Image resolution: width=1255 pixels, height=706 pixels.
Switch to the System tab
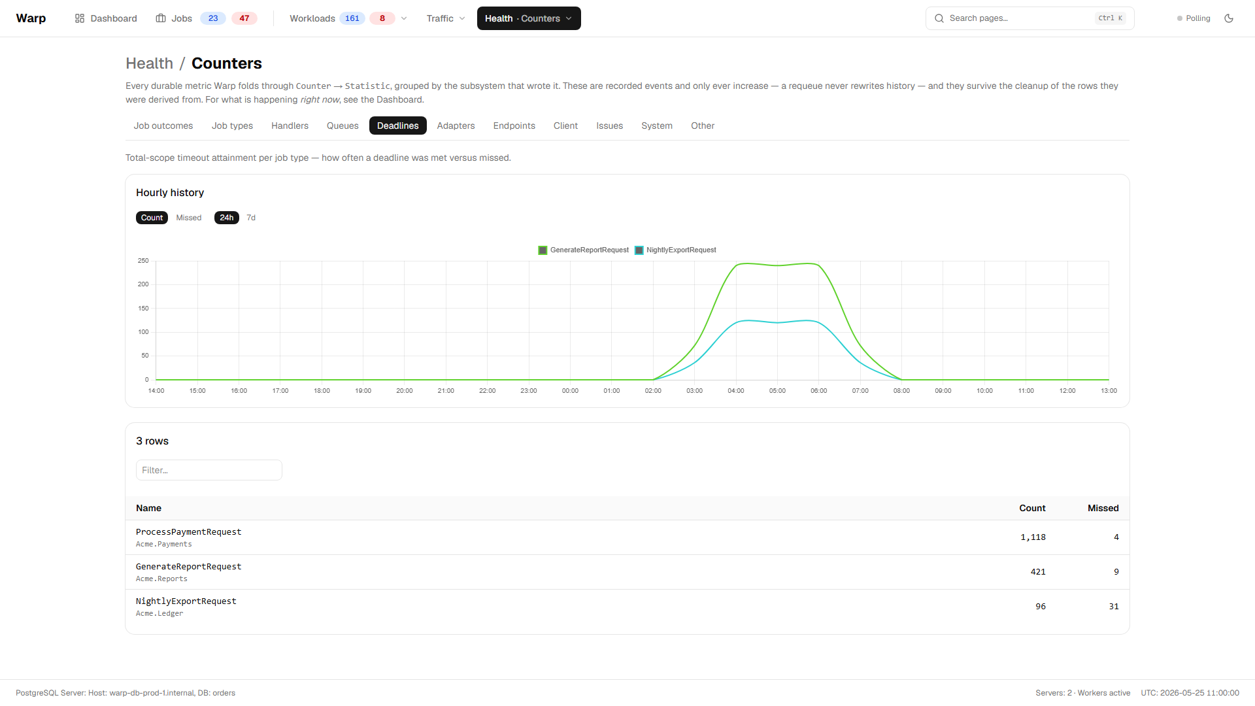pos(657,126)
